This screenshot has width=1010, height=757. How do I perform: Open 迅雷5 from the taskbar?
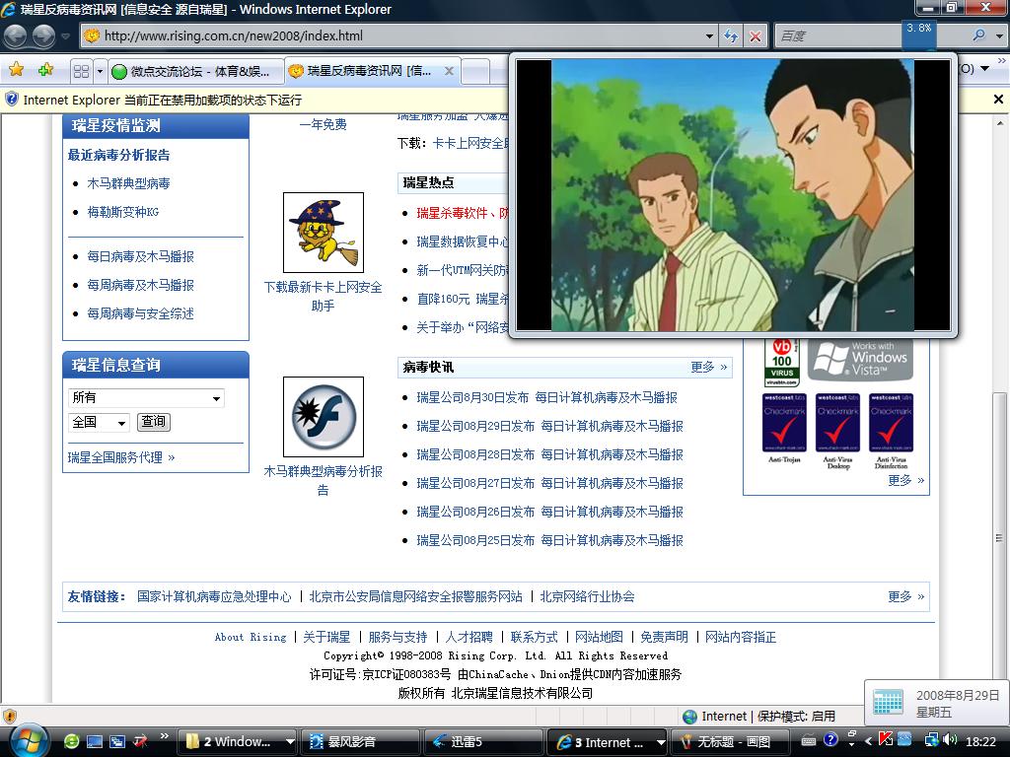483,741
